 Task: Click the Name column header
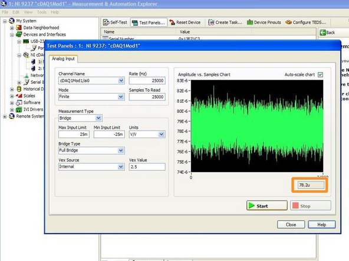[139, 32]
